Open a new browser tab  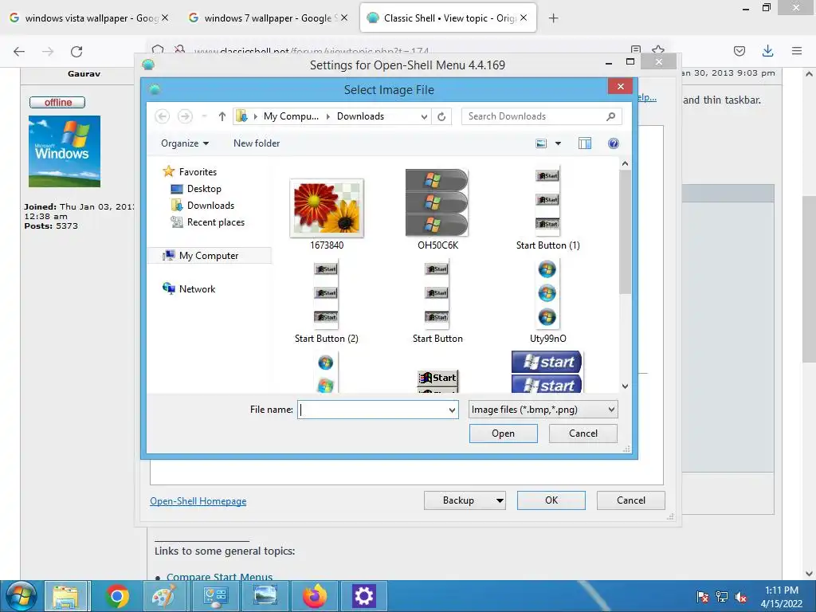pyautogui.click(x=553, y=18)
